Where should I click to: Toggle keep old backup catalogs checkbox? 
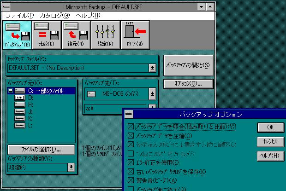(131, 171)
